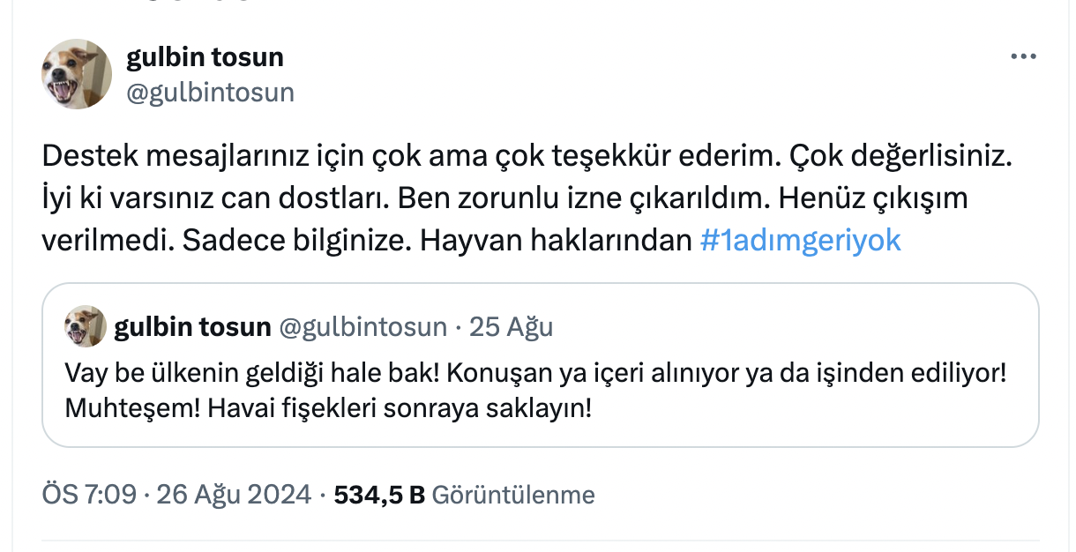Open gulbin tosun's profile via bold header name
Image resolution: width=1076 pixels, height=552 pixels.
point(205,58)
